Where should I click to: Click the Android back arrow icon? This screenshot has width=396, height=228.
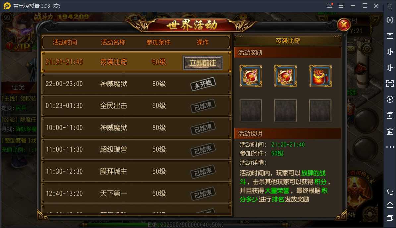390,192
